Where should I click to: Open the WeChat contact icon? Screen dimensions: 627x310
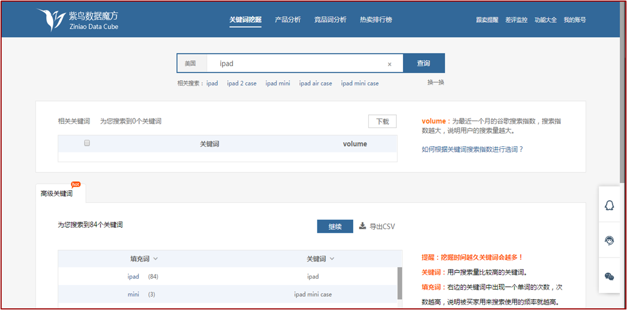tap(609, 276)
